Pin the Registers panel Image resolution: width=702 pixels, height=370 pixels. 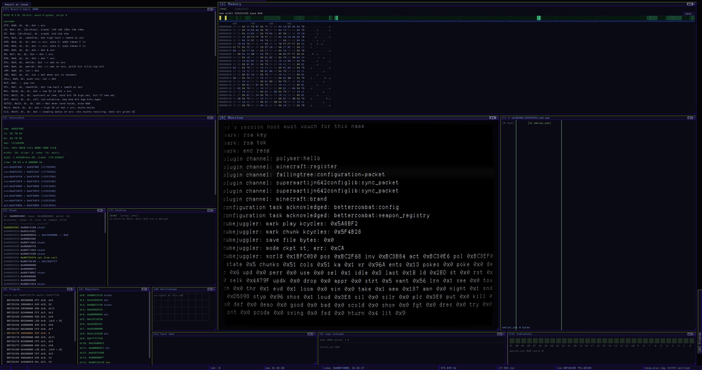[x=144, y=289]
